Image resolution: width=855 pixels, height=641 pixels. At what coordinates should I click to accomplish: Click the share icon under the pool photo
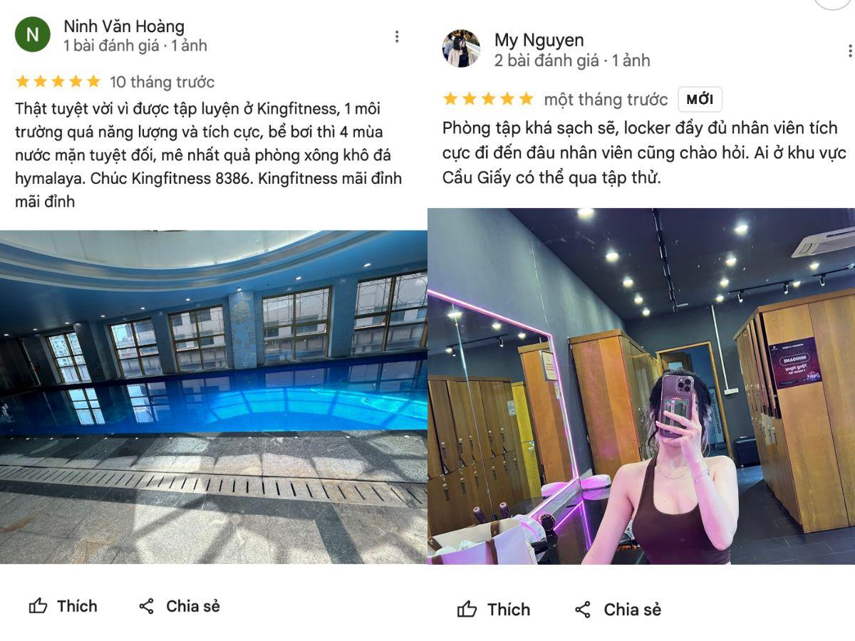(x=146, y=606)
